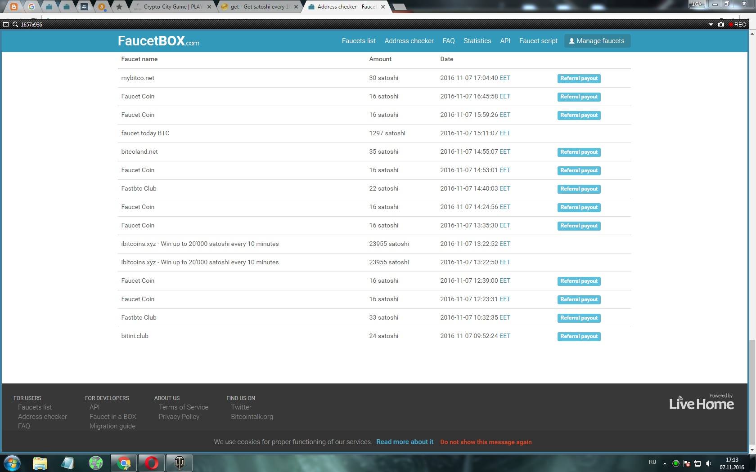Open Windows Explorer from taskbar

coord(40,463)
